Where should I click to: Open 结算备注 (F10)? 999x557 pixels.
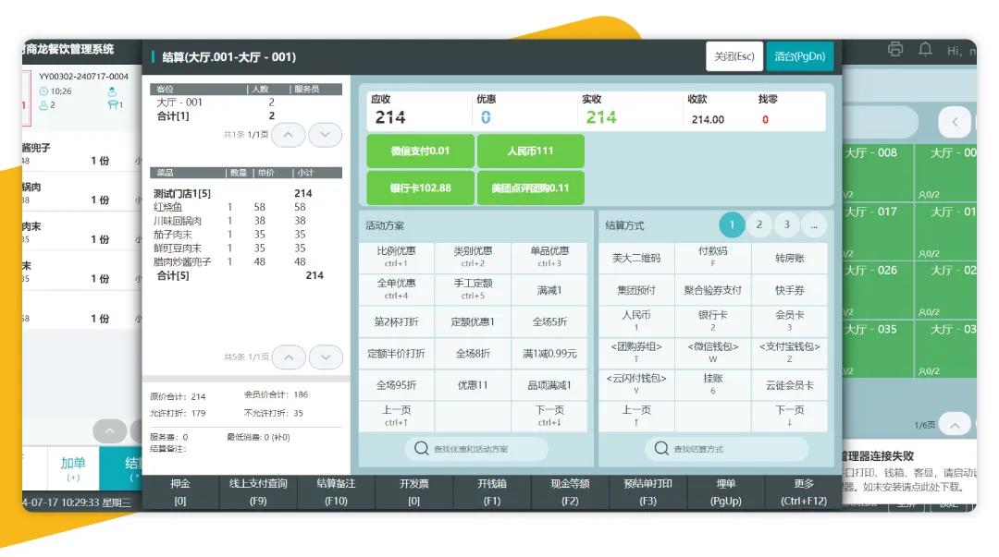click(x=337, y=492)
